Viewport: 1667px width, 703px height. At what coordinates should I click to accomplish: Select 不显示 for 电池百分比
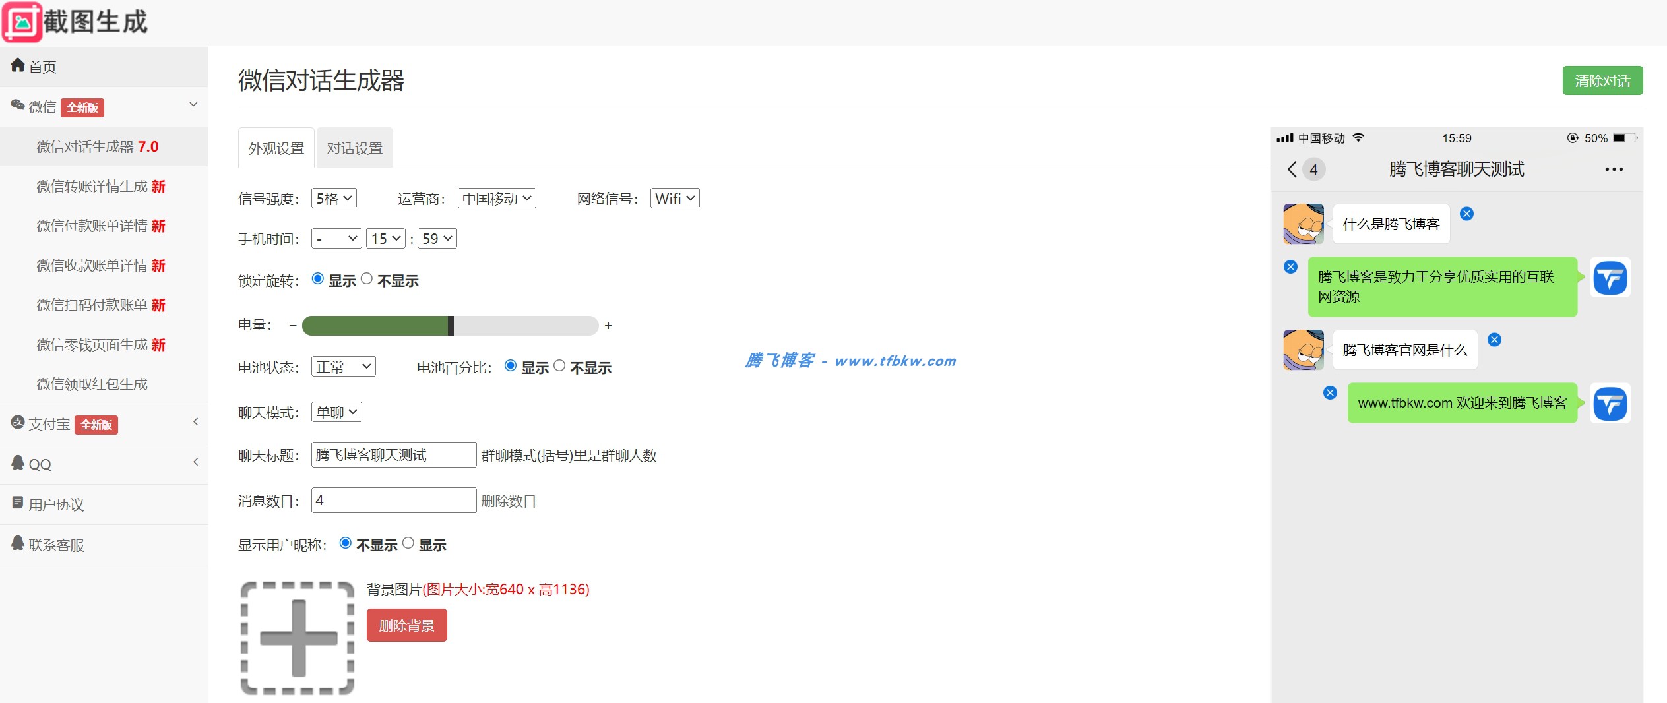coord(559,366)
